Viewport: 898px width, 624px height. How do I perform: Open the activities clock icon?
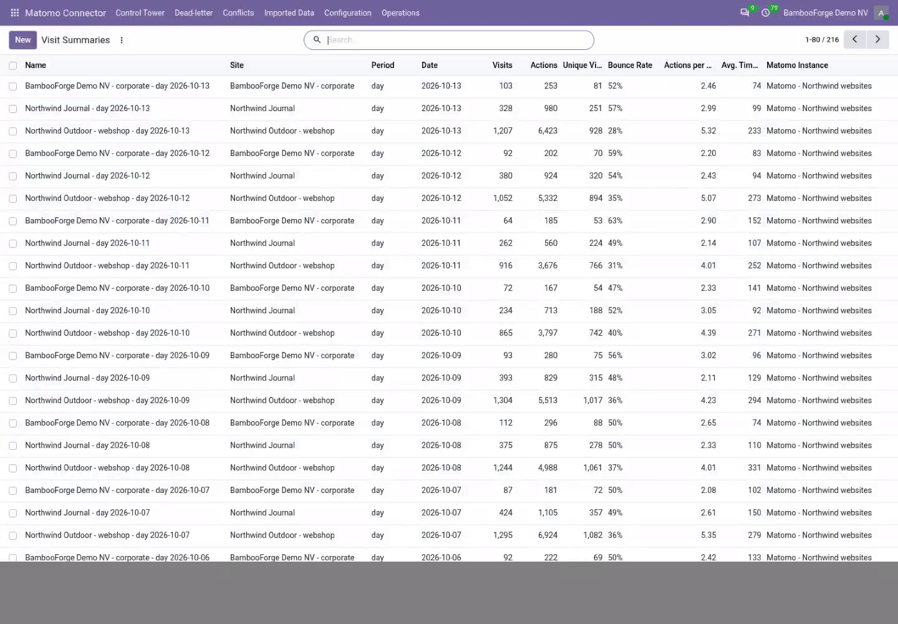click(766, 12)
